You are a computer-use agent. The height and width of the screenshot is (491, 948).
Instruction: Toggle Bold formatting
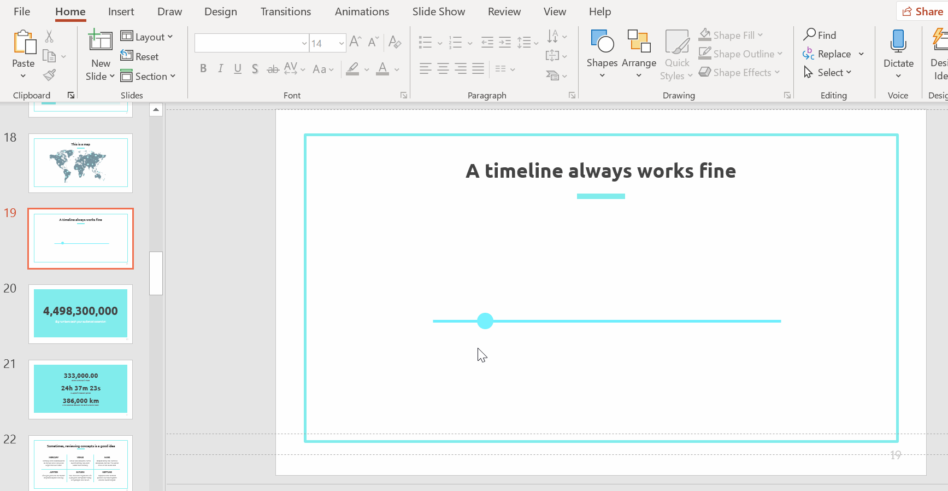tap(203, 69)
